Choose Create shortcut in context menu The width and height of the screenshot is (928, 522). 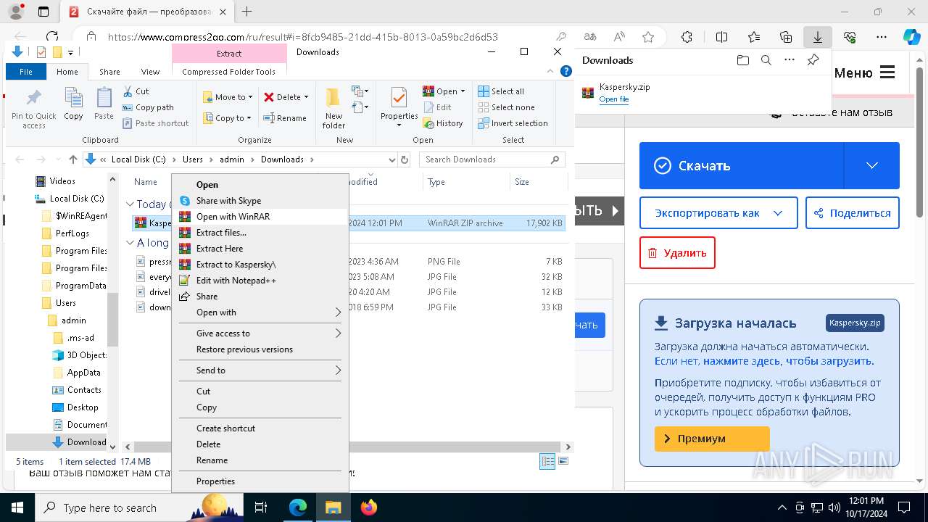(x=260, y=428)
